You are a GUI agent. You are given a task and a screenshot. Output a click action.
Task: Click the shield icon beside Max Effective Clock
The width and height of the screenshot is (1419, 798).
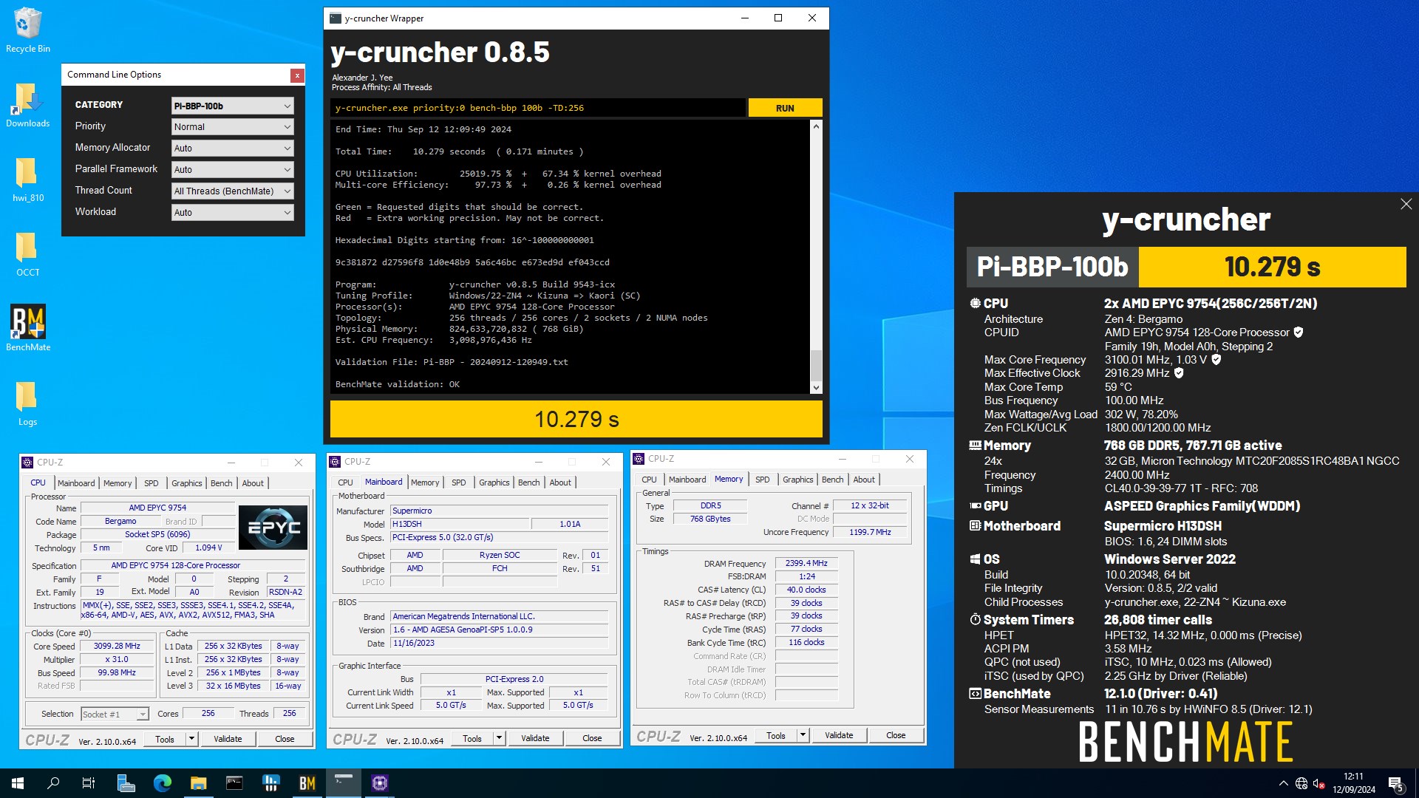[1179, 373]
